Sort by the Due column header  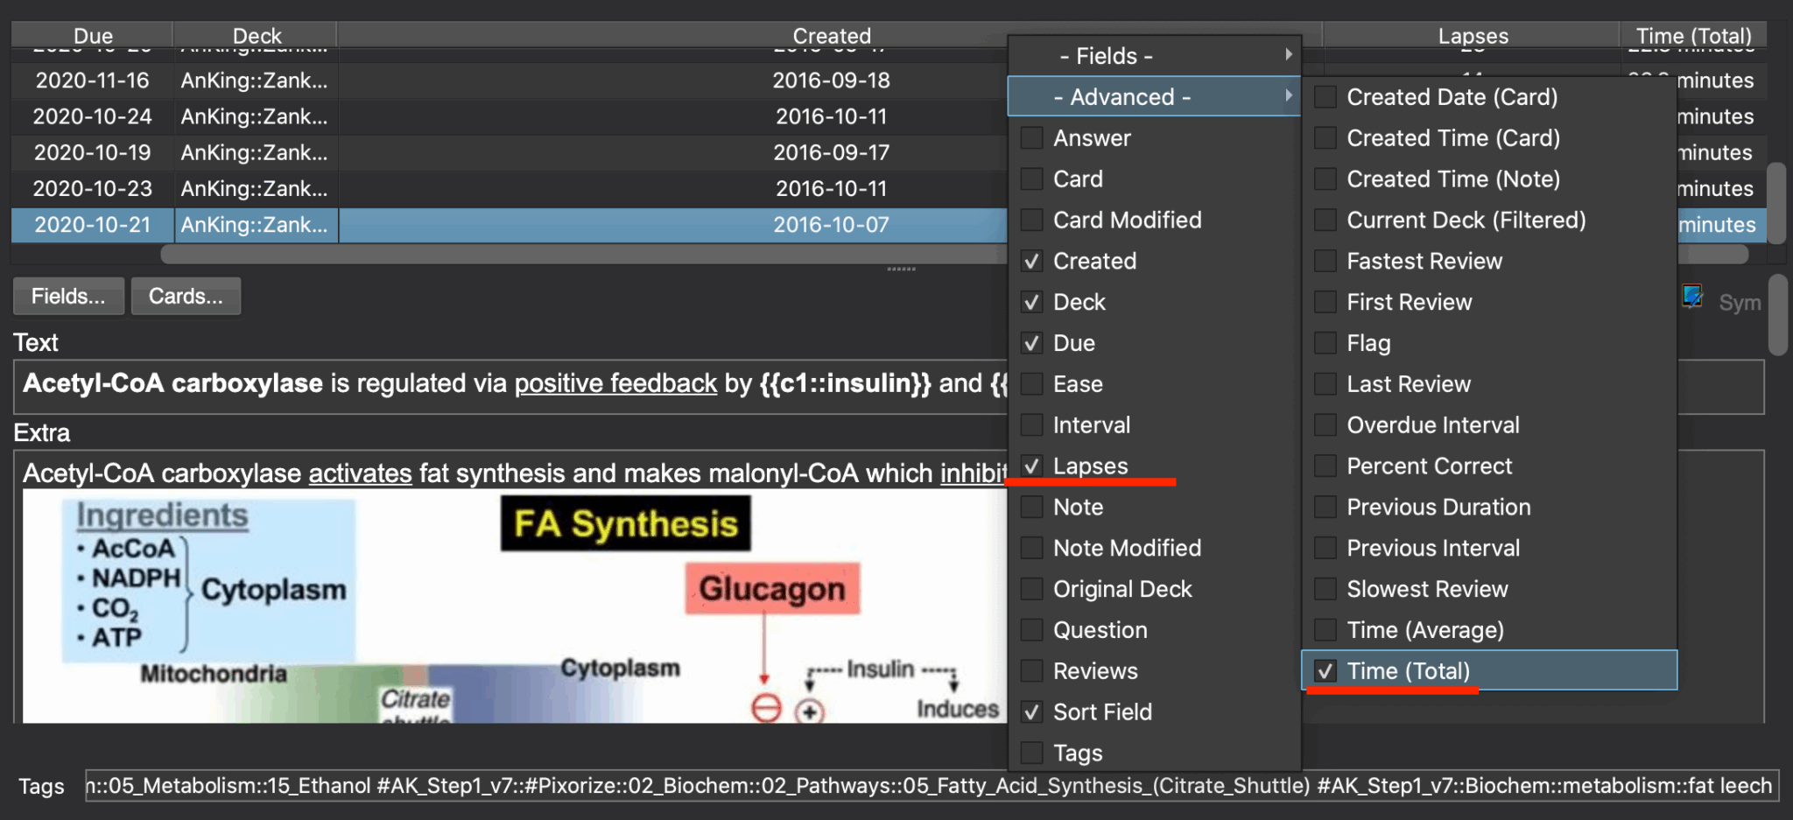pos(93,36)
